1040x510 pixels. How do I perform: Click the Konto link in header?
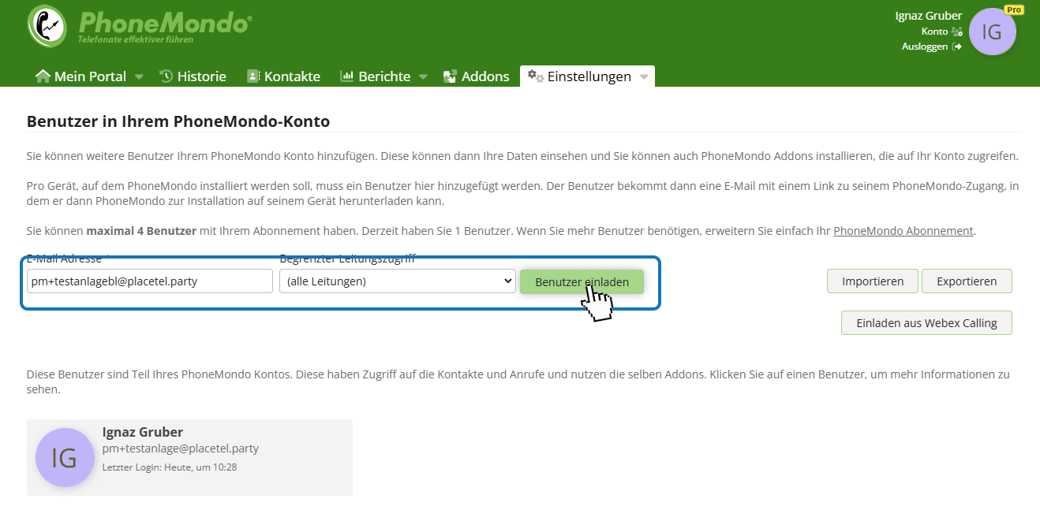point(934,32)
